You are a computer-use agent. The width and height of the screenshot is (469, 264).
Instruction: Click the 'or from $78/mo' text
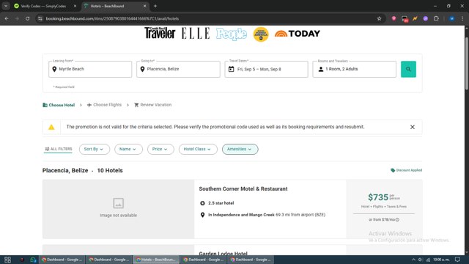pos(382,220)
